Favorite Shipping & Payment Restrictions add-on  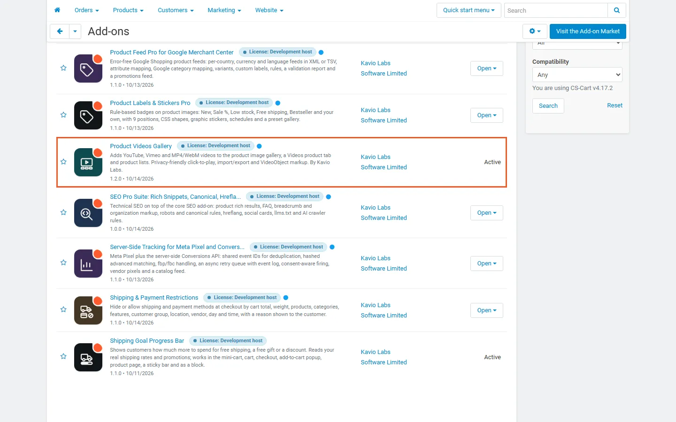[63, 309]
